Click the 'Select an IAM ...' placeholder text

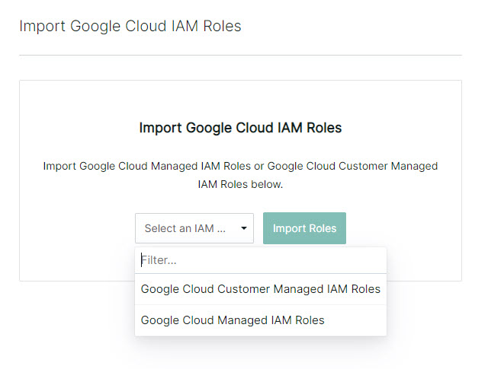pos(185,228)
